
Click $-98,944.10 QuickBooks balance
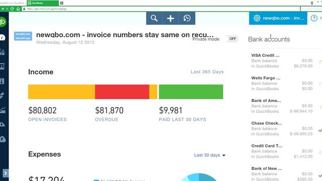pos(301,111)
